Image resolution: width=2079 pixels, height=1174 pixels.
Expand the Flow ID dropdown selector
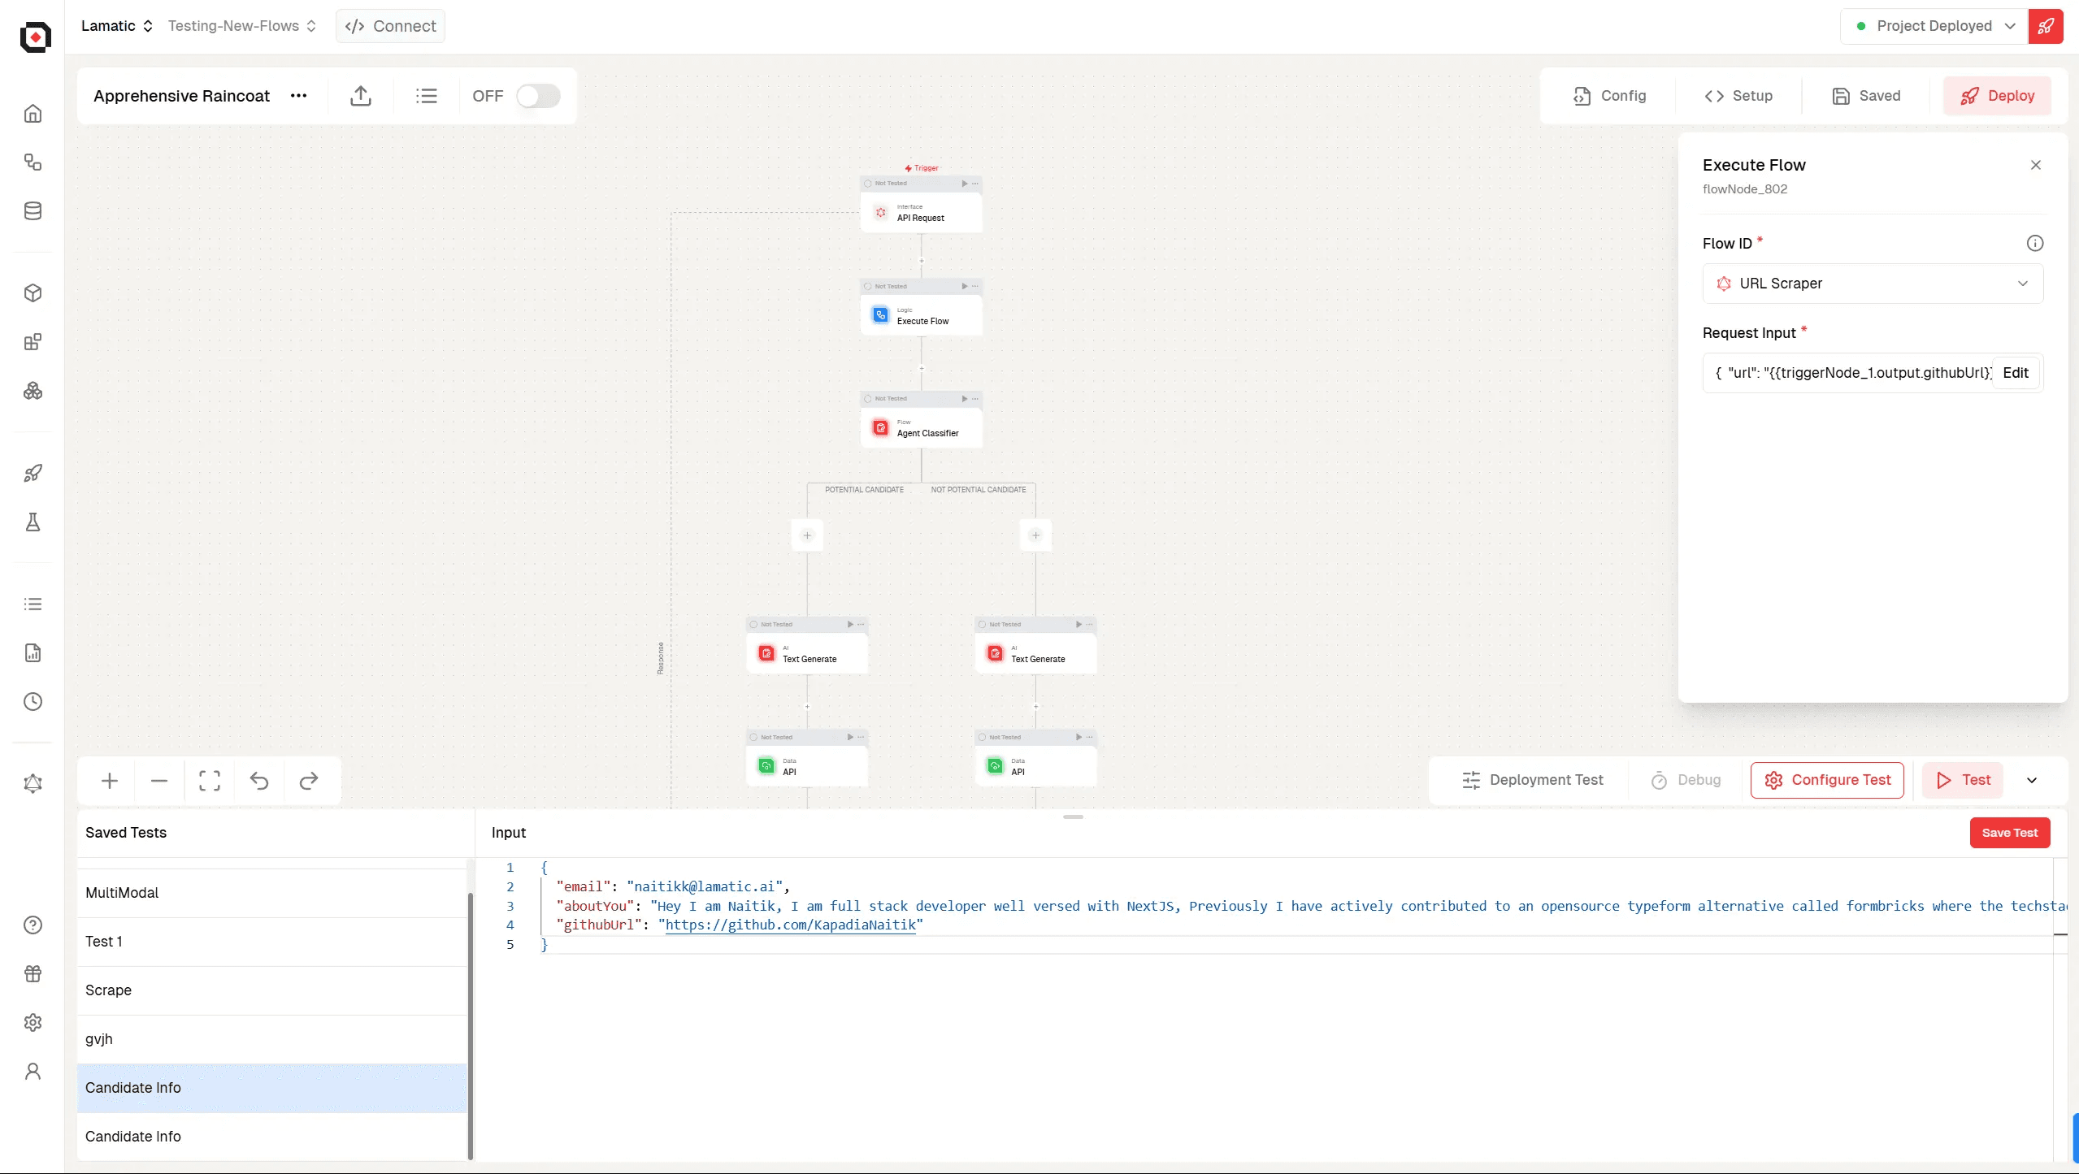1873,283
